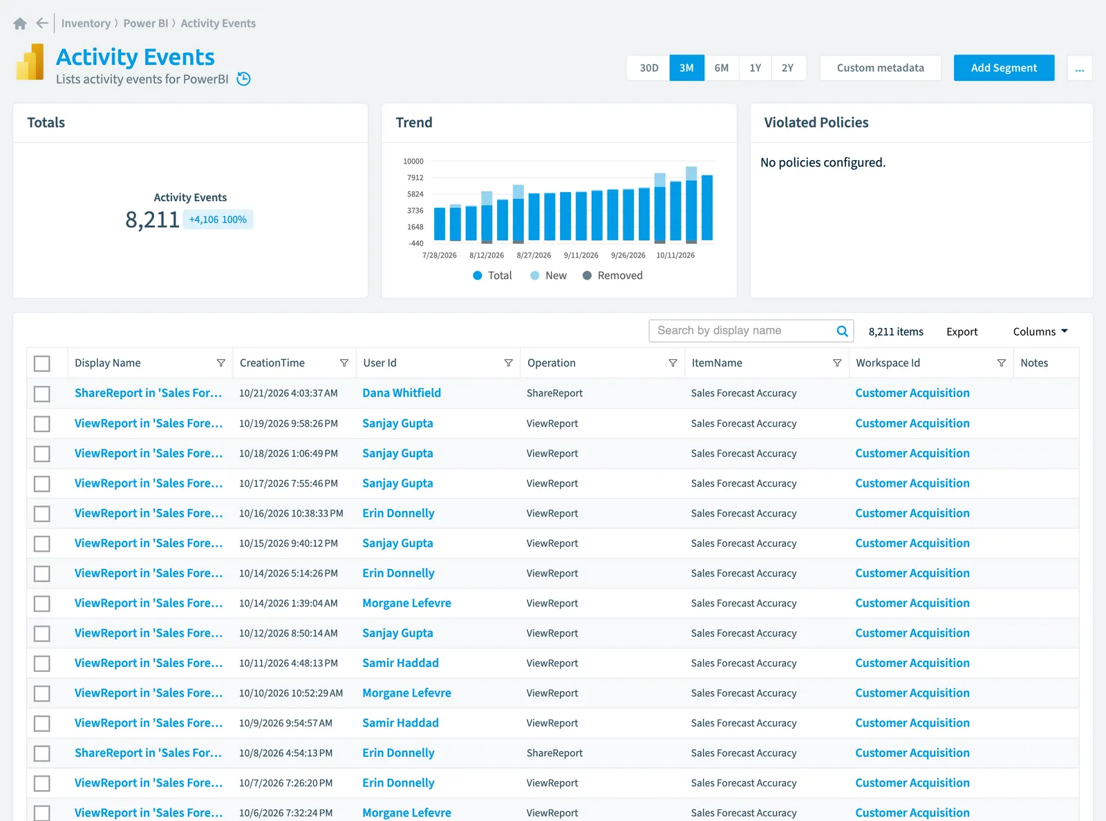This screenshot has width=1106, height=821.
Task: Open the more options ellipsis menu
Action: point(1079,68)
